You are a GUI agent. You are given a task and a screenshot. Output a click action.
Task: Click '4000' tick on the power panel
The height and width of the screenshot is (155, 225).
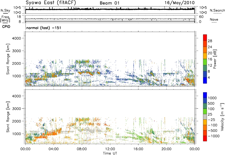click(16, 38)
